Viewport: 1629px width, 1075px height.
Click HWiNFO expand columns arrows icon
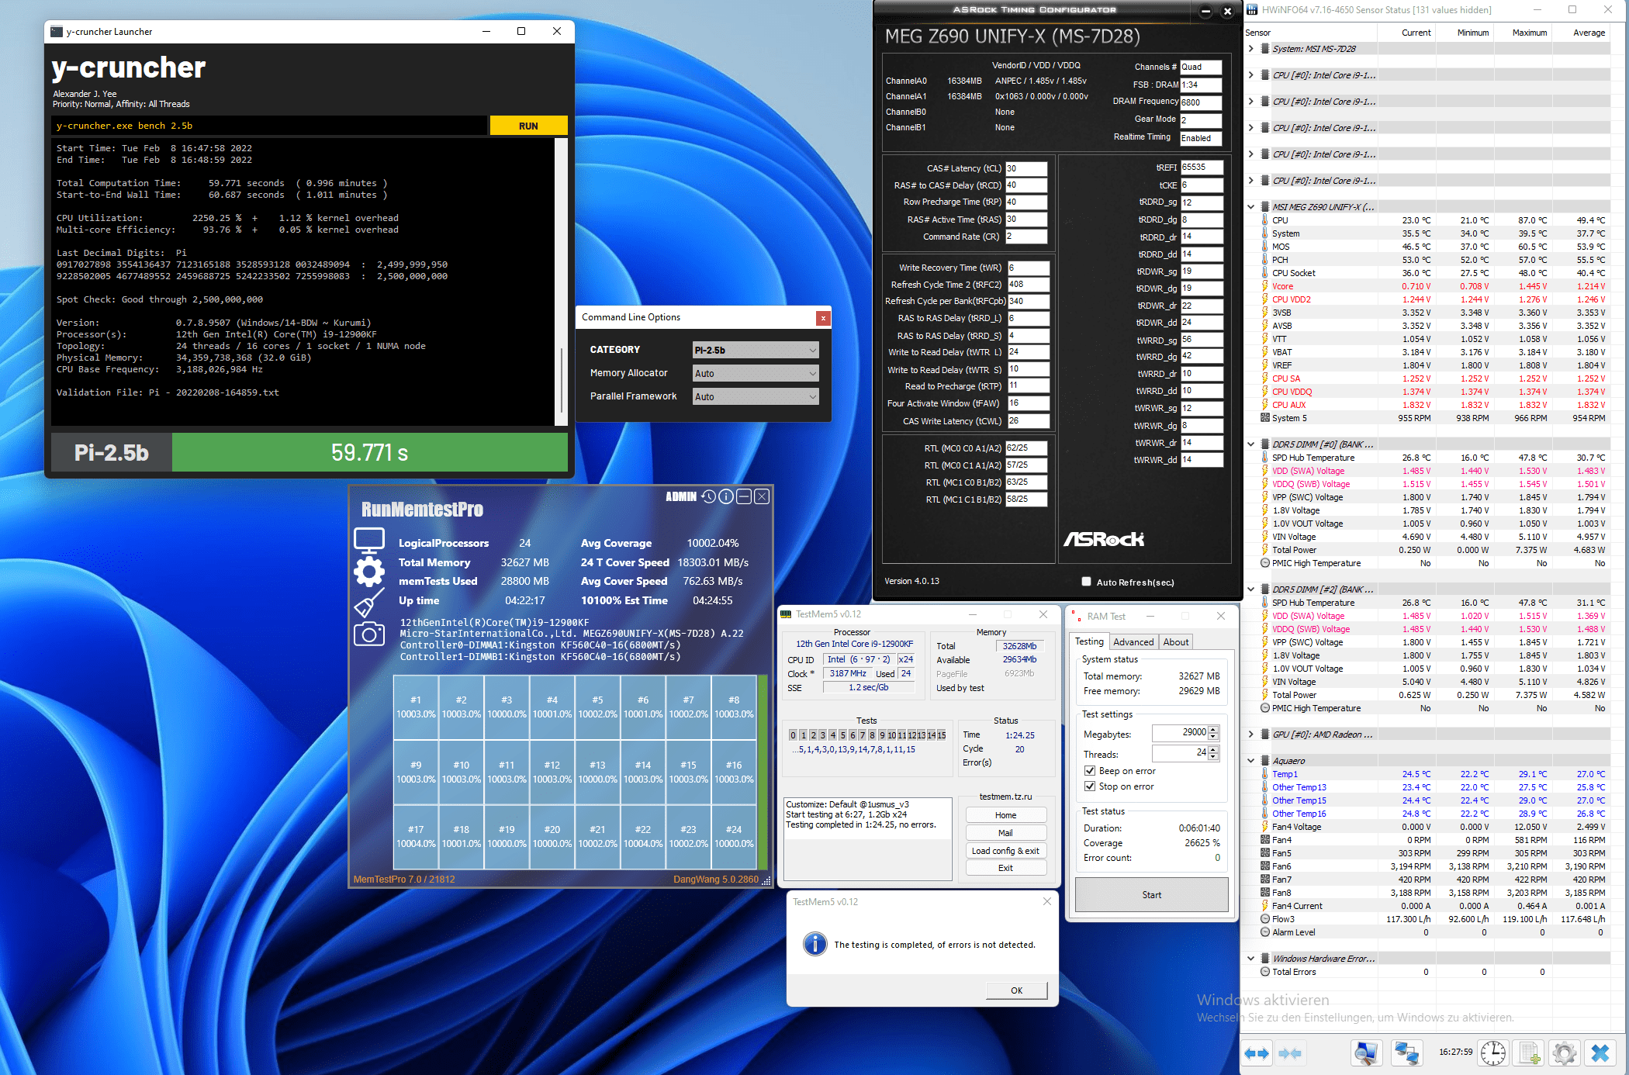pyautogui.click(x=1256, y=1053)
